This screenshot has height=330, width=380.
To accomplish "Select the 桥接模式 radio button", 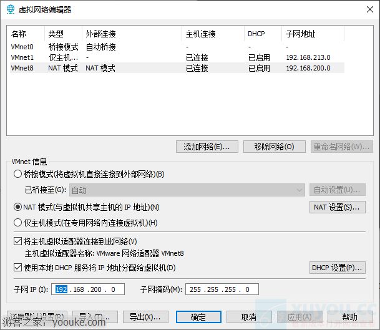I will [x=17, y=174].
